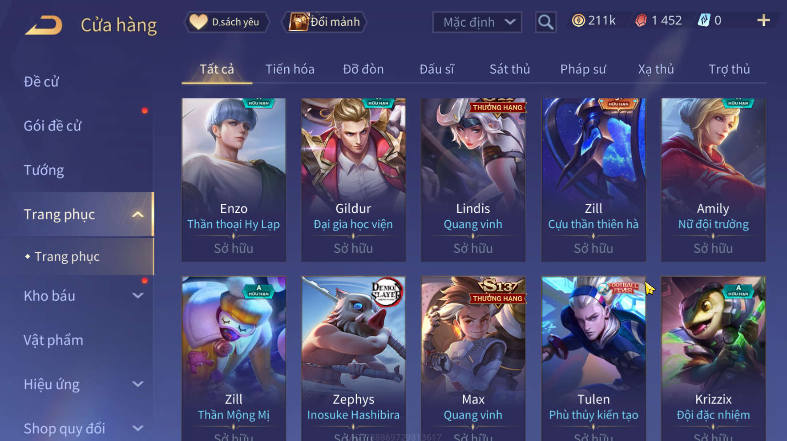Expand the Kho báu sidebar section
Screen dimensions: 787x441
pos(138,296)
